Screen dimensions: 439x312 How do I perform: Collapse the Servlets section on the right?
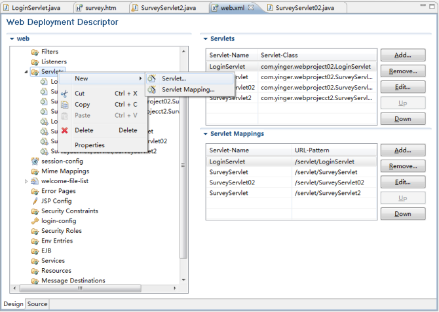coord(206,39)
